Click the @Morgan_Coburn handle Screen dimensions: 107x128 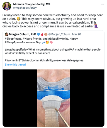coord(59,34)
